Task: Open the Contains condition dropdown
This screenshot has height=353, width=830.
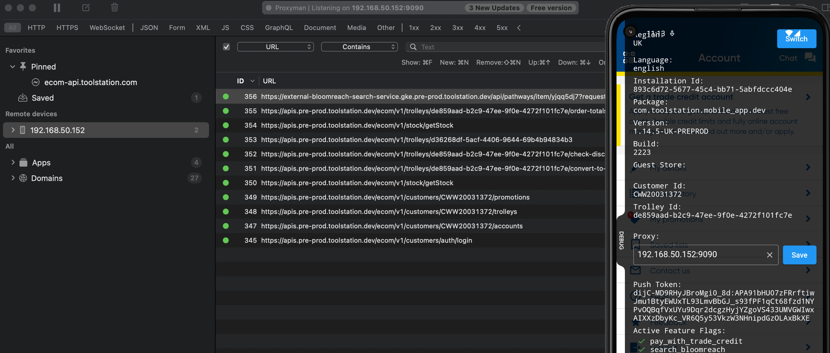Action: point(359,47)
